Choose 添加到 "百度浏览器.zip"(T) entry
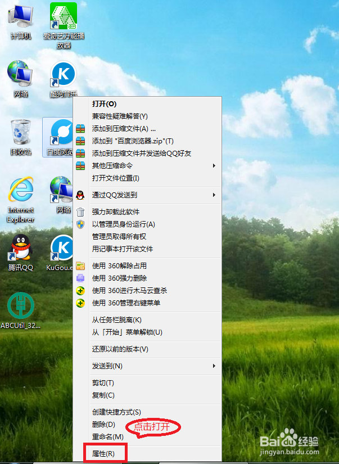This screenshot has height=464, width=339. (x=147, y=141)
